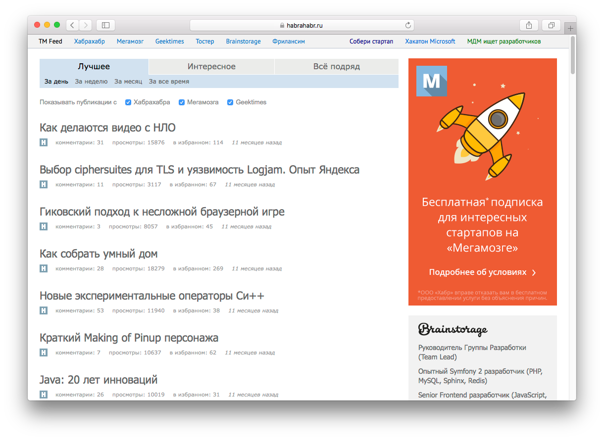Go forward with Safari's forward arrow
The image size is (604, 440).
tap(86, 25)
